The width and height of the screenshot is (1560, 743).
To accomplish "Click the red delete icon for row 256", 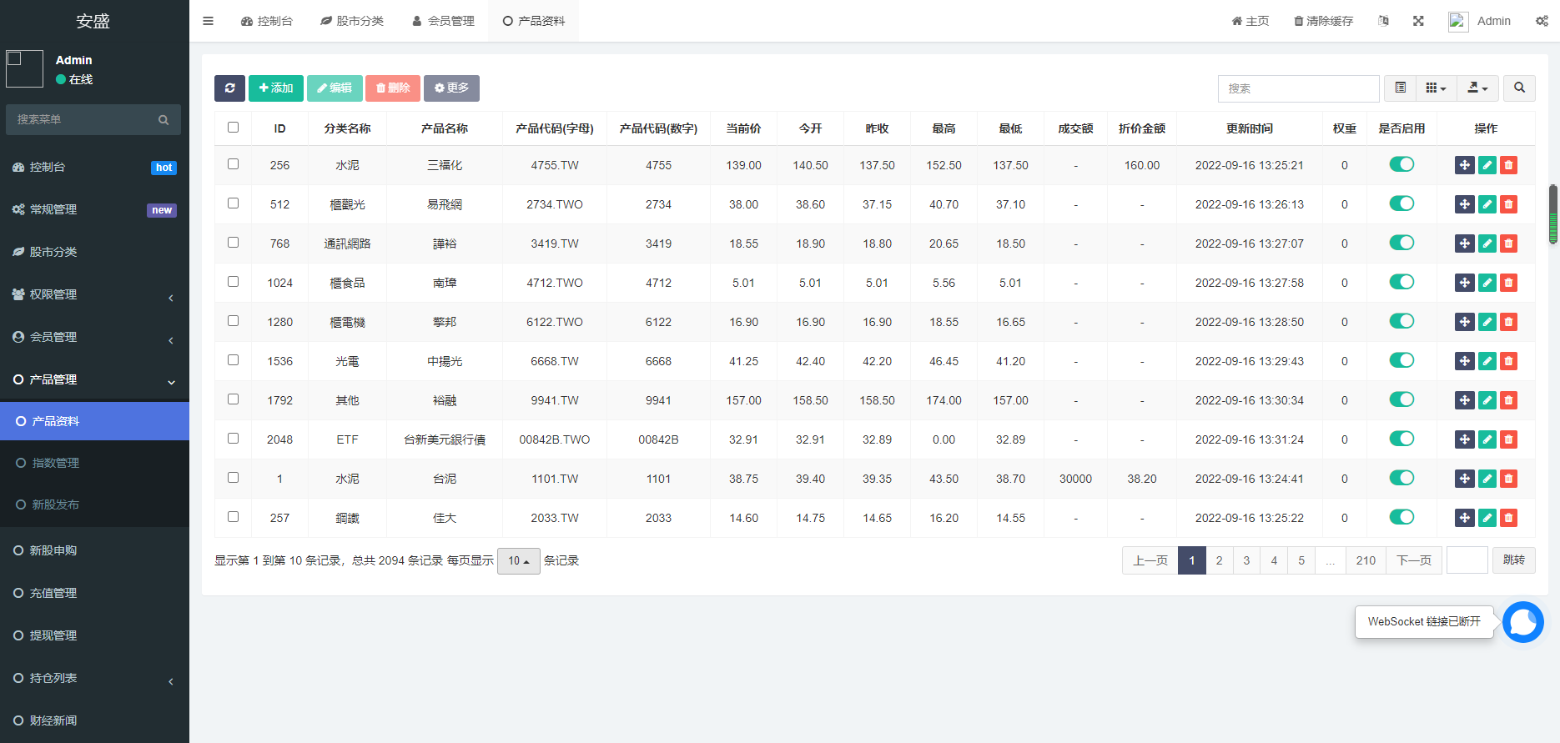I will (x=1508, y=165).
